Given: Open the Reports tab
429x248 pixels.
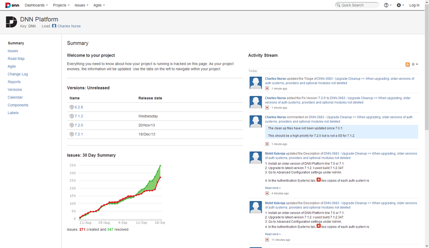Looking at the screenshot, I should coord(14,82).
